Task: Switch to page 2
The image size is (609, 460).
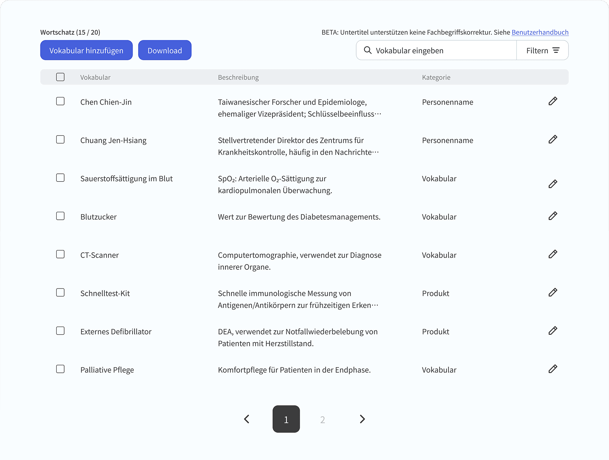Action: coord(323,420)
